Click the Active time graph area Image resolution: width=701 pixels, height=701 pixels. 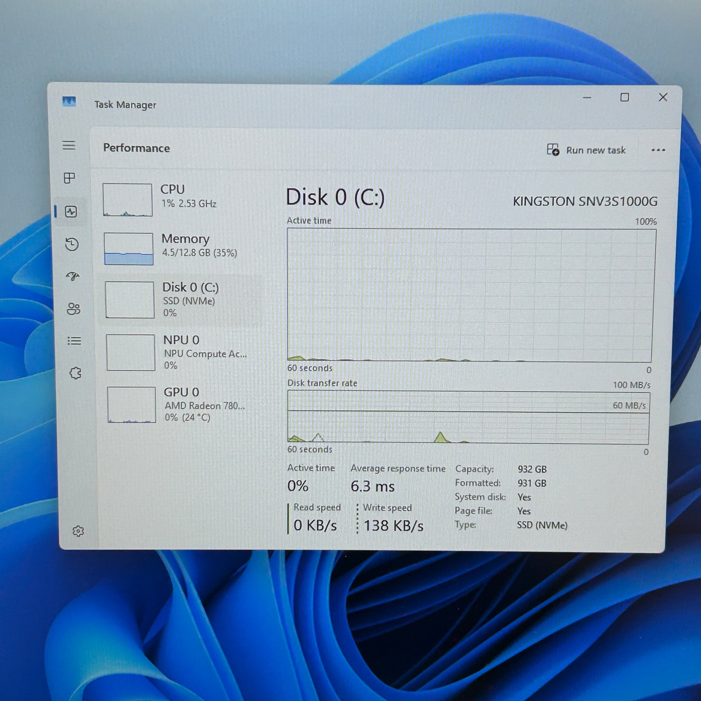point(471,295)
